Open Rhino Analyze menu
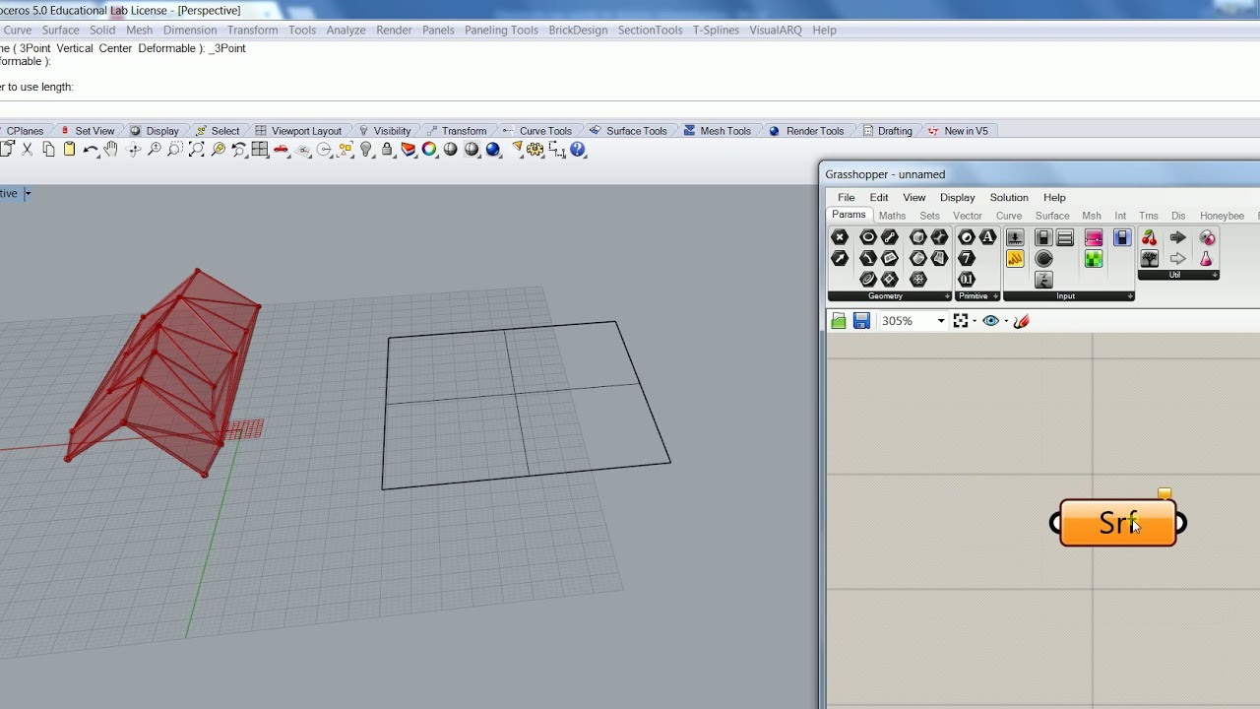The height and width of the screenshot is (709, 1260). (346, 30)
